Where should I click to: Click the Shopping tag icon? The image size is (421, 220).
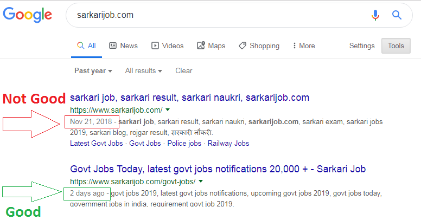coord(243,46)
